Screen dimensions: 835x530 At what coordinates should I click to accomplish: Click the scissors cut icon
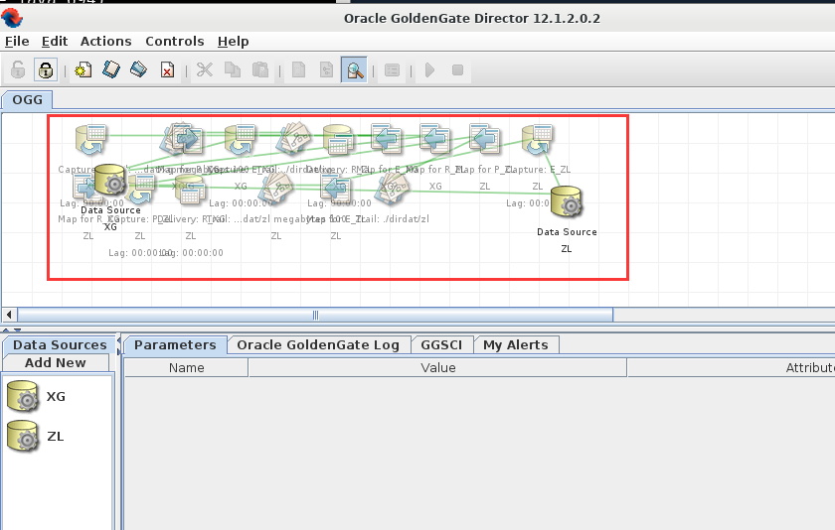pos(205,69)
